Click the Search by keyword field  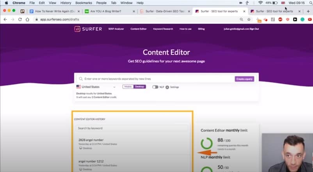[132, 128]
